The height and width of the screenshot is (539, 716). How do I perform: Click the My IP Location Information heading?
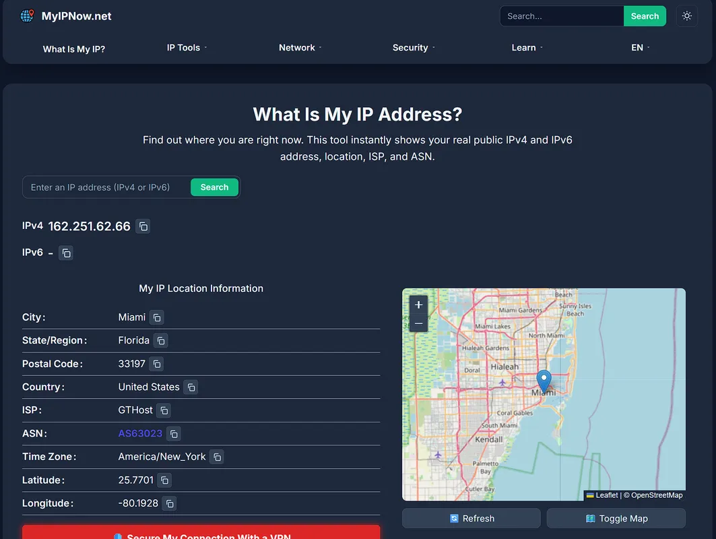[x=201, y=288]
